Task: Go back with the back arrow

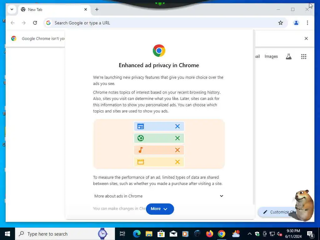Action: (12, 23)
